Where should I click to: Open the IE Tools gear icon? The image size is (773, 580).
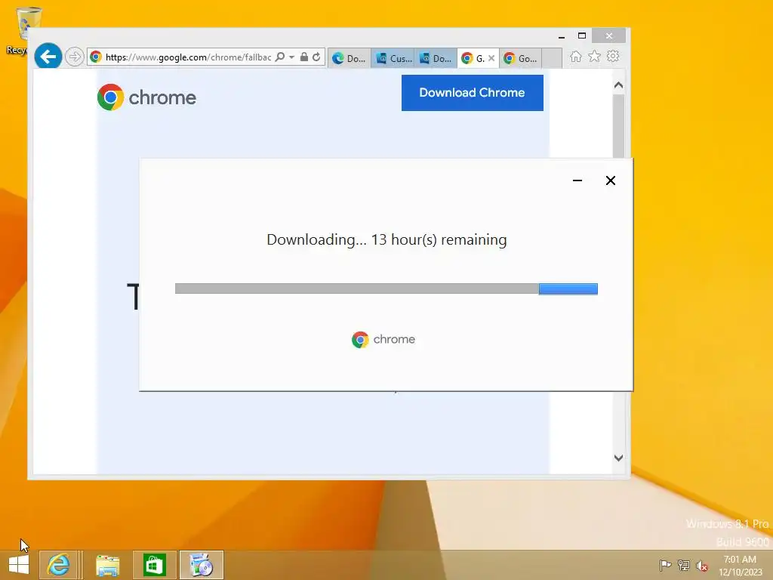pyautogui.click(x=613, y=56)
